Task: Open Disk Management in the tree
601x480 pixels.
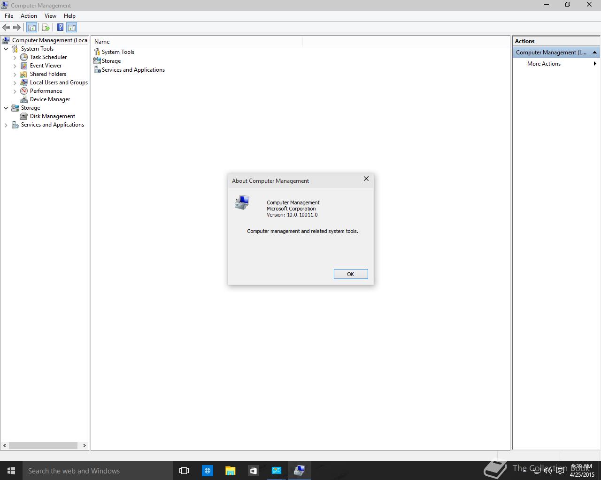Action: [x=52, y=116]
